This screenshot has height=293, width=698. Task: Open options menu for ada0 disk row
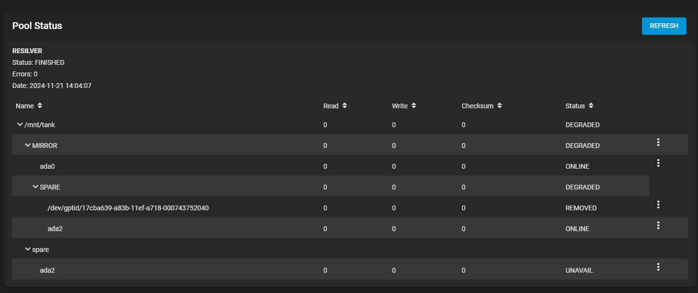[x=658, y=163]
